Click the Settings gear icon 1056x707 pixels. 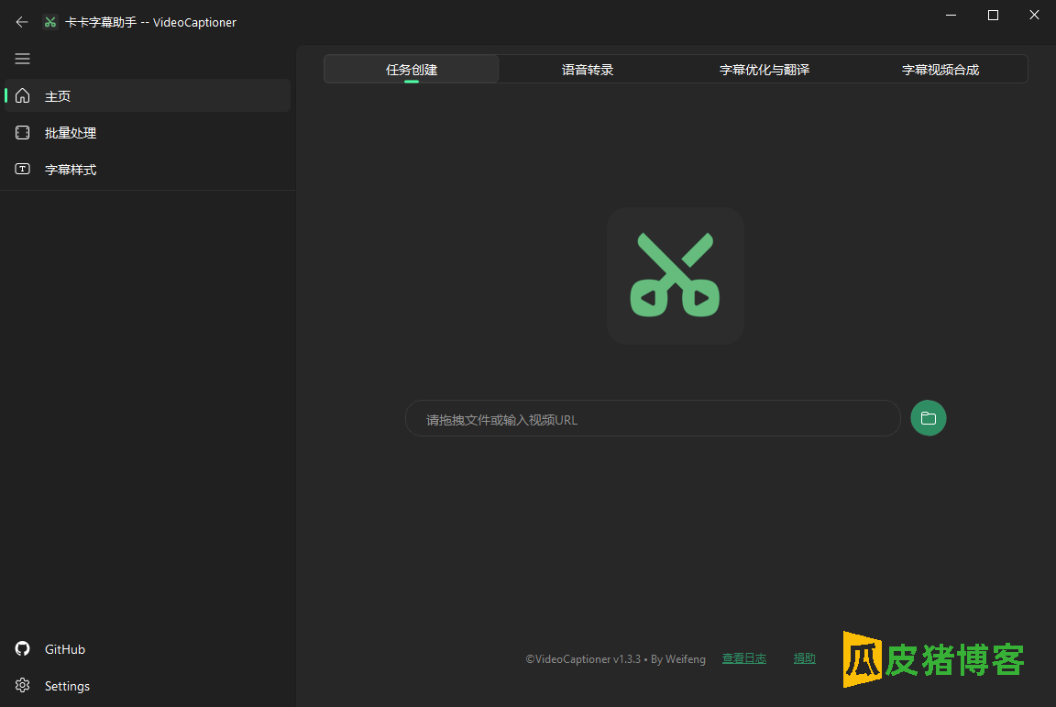22,685
